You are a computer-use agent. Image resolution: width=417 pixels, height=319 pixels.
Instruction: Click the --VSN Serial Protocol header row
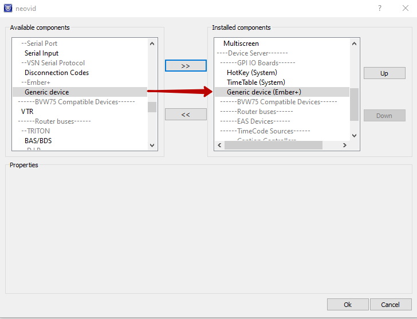click(x=80, y=63)
